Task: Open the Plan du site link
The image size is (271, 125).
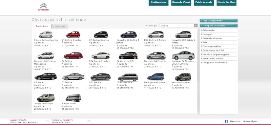Action: click(x=235, y=121)
